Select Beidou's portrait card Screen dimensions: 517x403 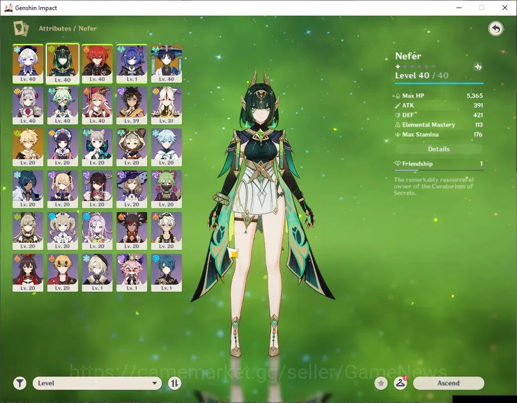[x=97, y=189]
